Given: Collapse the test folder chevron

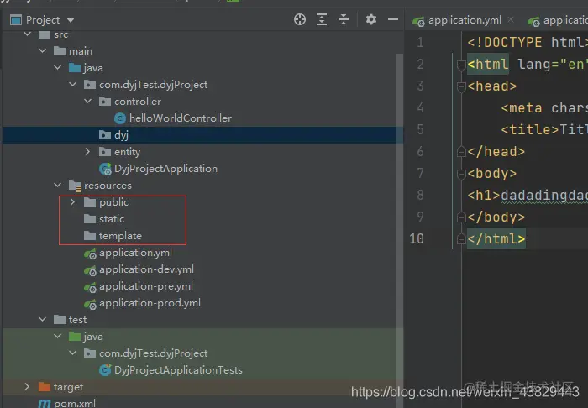Looking at the screenshot, I should coord(42,319).
